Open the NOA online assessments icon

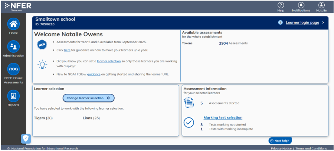pyautogui.click(x=13, y=69)
